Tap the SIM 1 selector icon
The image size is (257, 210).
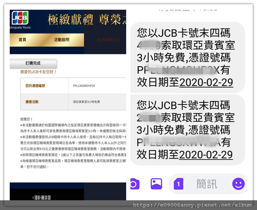(178, 184)
